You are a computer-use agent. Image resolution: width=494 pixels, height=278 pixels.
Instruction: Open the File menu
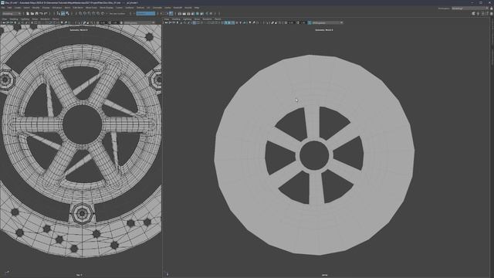pos(3,8)
